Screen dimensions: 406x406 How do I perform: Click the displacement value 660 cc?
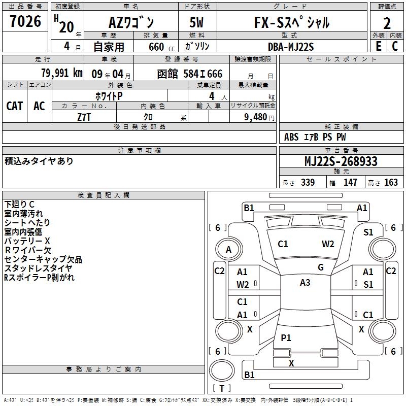coord(161,47)
